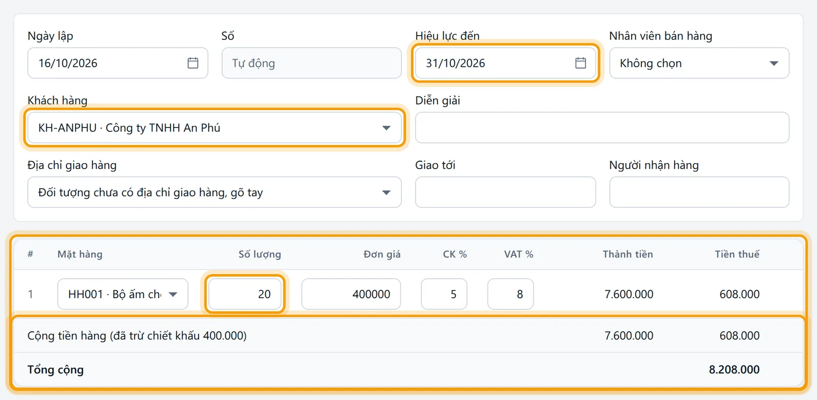Viewport: 817px width, 400px height.
Task: Click the CK % discount field
Action: click(444, 294)
